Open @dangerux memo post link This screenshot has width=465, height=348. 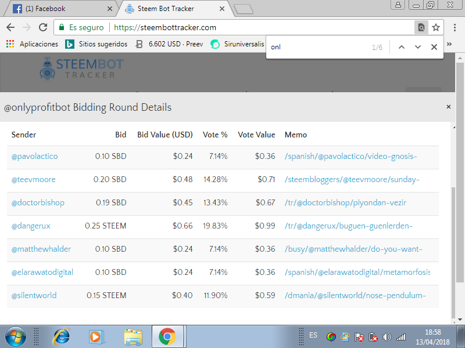click(x=348, y=226)
